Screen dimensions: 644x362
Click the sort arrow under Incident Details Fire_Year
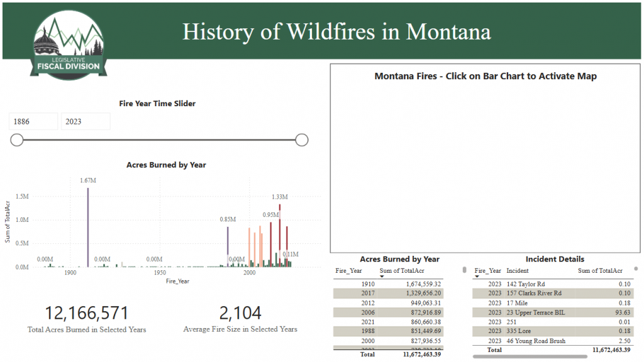[477, 276]
